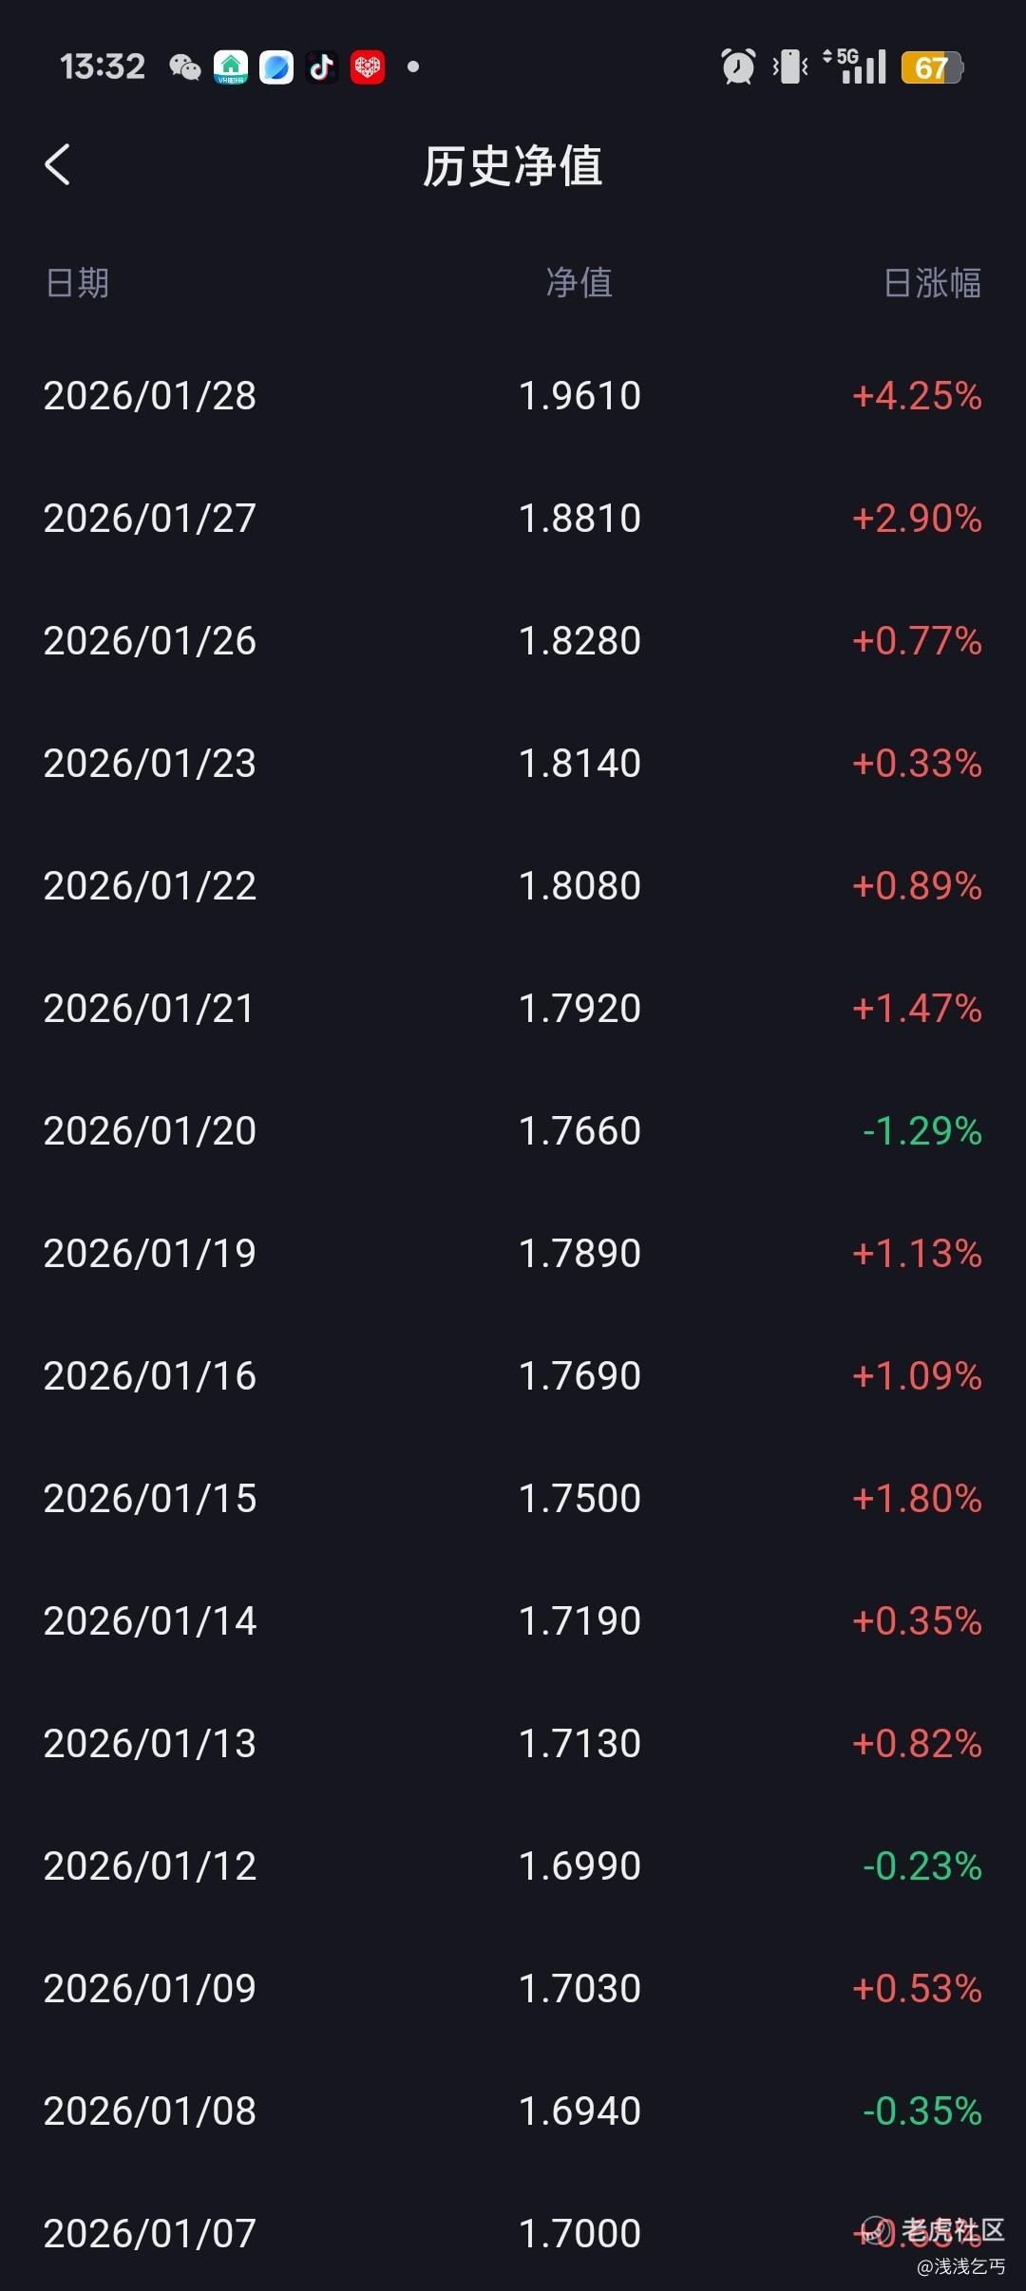Open WeChat notification icon in status bar
The width and height of the screenshot is (1026, 2291).
point(185,67)
